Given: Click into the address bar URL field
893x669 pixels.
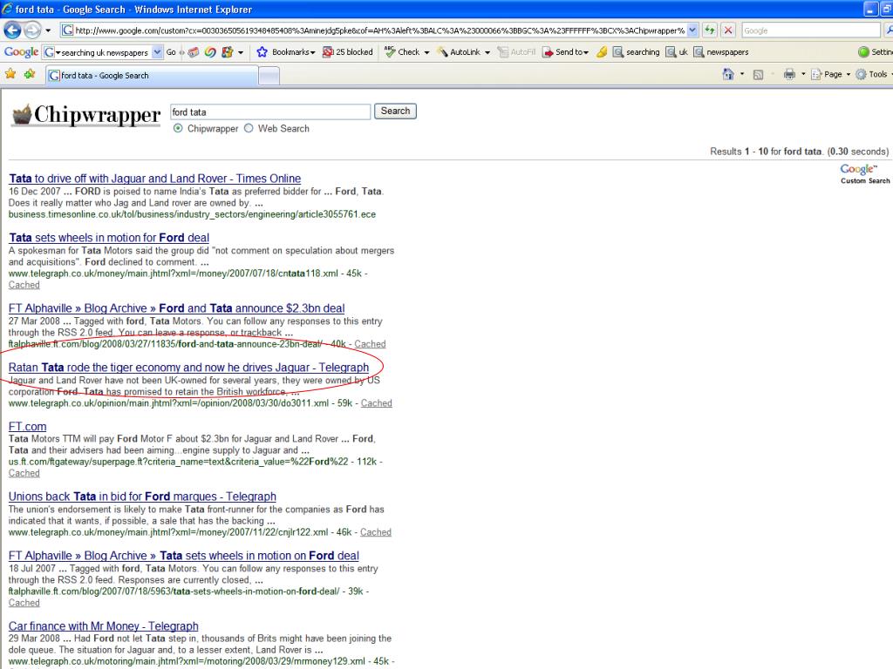Looking at the screenshot, I should click(x=373, y=30).
